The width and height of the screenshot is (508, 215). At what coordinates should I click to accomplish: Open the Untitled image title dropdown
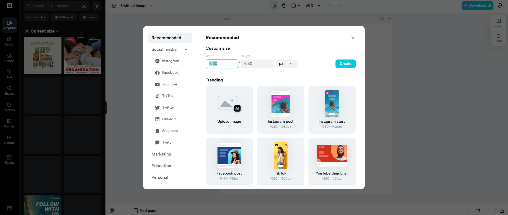coord(137,6)
